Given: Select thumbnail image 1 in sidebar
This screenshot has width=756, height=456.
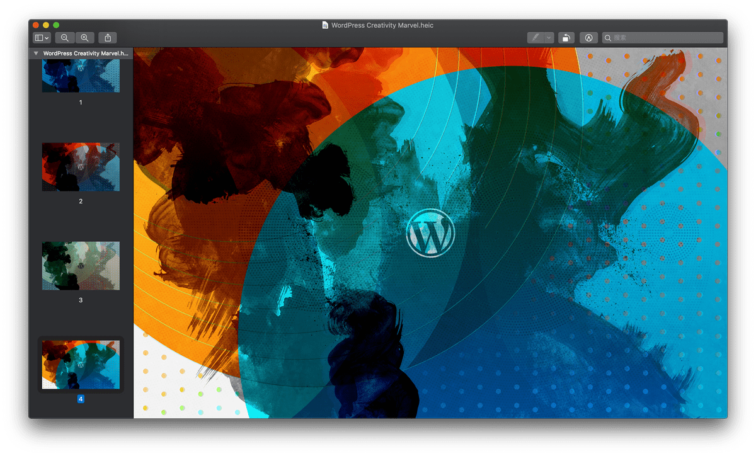Looking at the screenshot, I should click(x=81, y=76).
